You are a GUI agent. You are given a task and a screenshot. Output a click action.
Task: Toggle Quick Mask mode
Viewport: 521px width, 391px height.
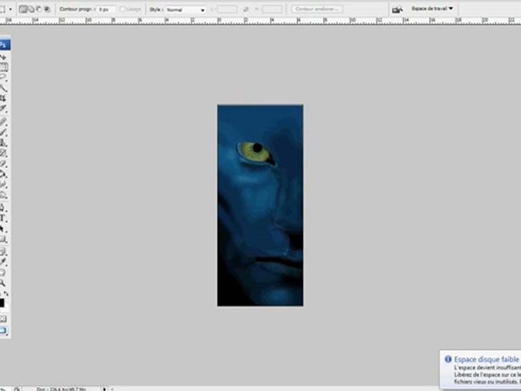point(3,319)
